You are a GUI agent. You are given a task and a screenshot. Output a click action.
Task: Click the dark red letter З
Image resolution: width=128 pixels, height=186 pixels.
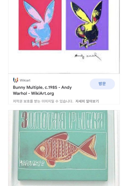tap(24, 120)
